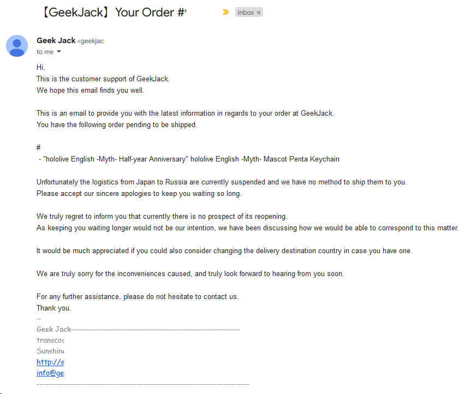Click the sender name Geek Jack
The image size is (465, 394).
click(x=56, y=40)
